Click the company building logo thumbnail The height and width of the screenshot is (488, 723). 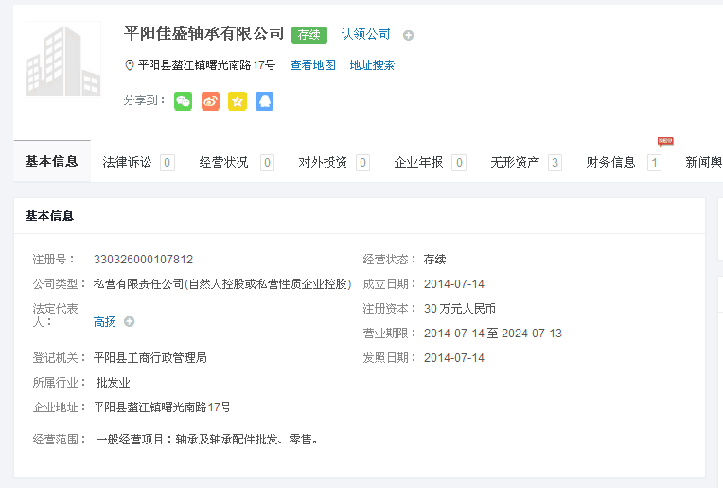63,59
